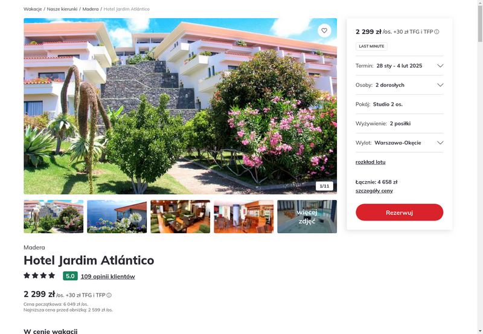Open rozkład lotu link
The image size is (483, 334).
point(370,162)
